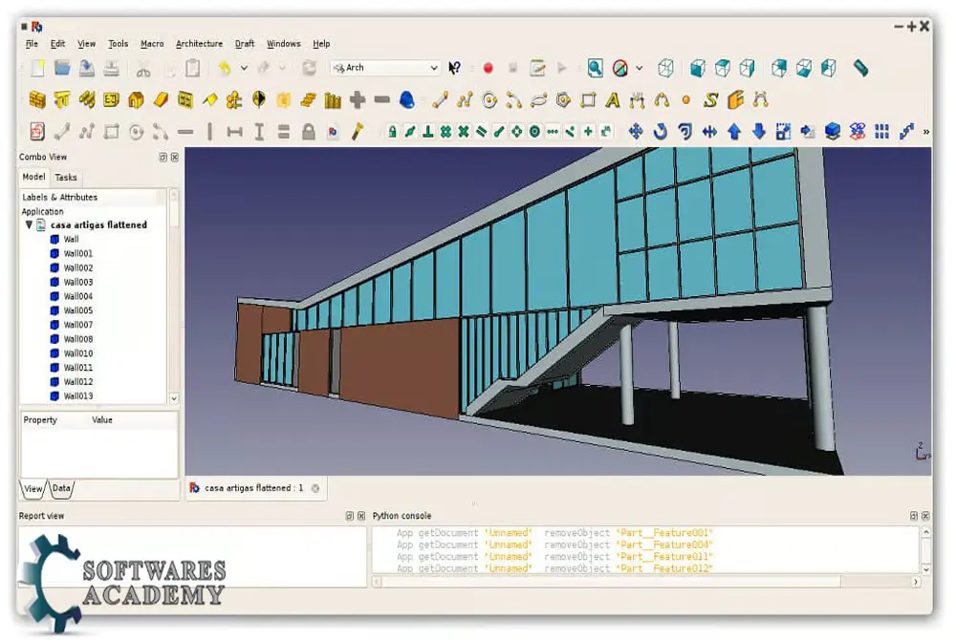Float the Combo View panel
Image resolution: width=956 pixels, height=640 pixels.
(x=163, y=157)
